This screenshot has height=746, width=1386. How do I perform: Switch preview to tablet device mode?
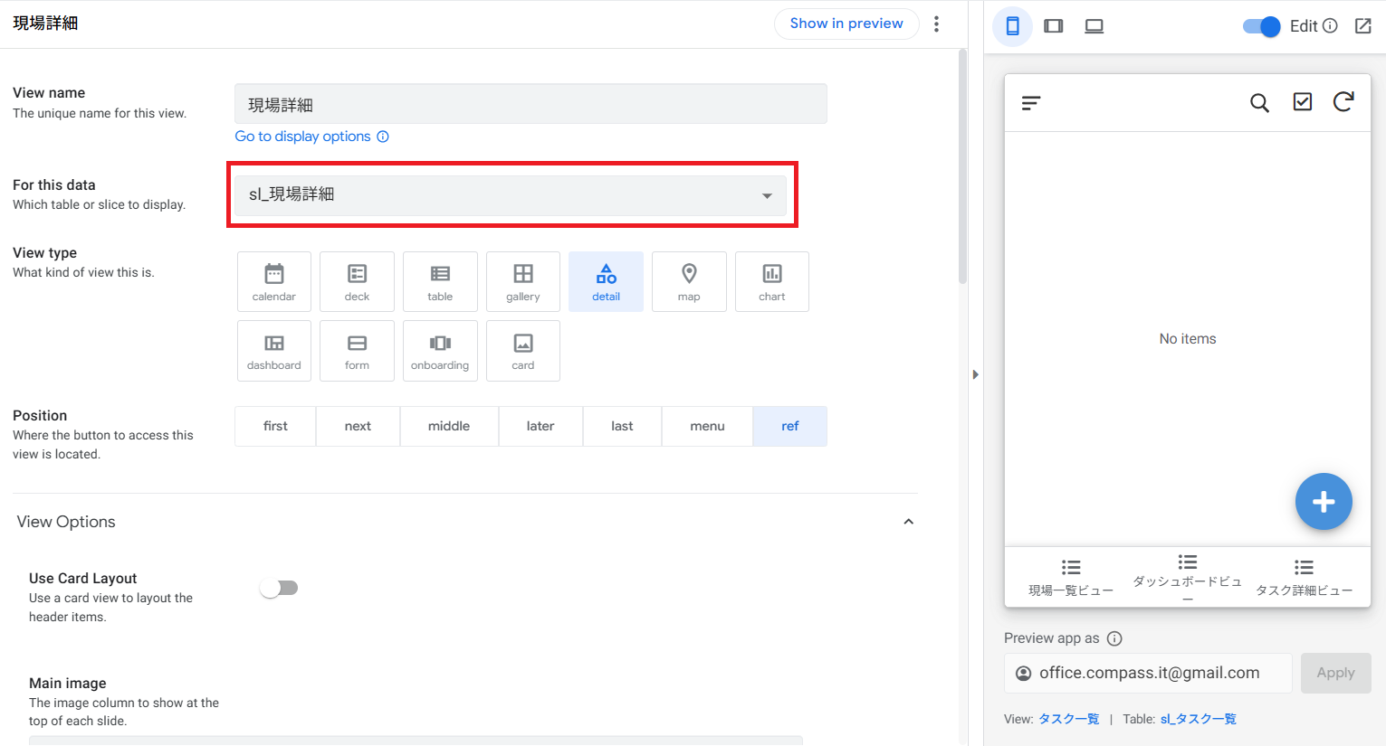[x=1053, y=26]
